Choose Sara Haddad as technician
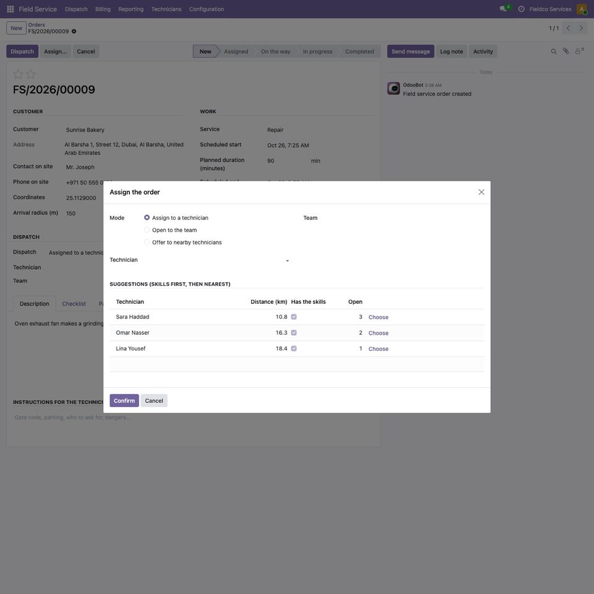Image resolution: width=594 pixels, height=594 pixels. click(x=379, y=317)
